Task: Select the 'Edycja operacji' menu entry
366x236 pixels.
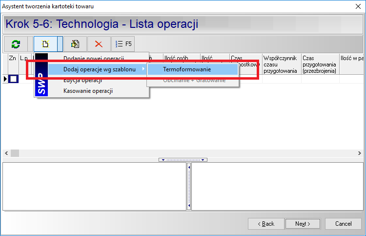Action: tap(82, 81)
